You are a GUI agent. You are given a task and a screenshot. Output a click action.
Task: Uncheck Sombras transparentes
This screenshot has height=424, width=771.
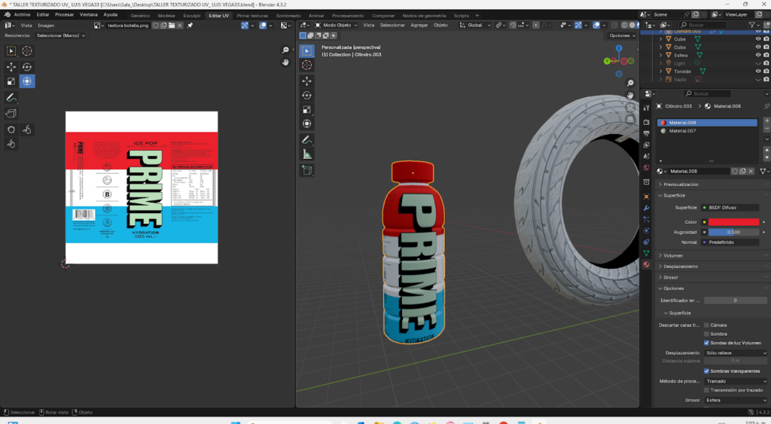(x=706, y=371)
